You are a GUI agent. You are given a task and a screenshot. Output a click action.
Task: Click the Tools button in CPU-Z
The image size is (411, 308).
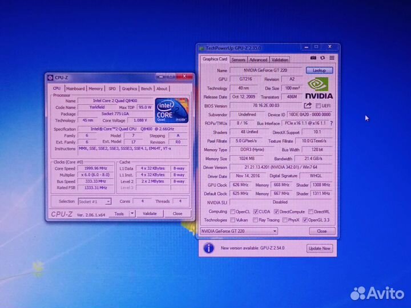(119, 214)
